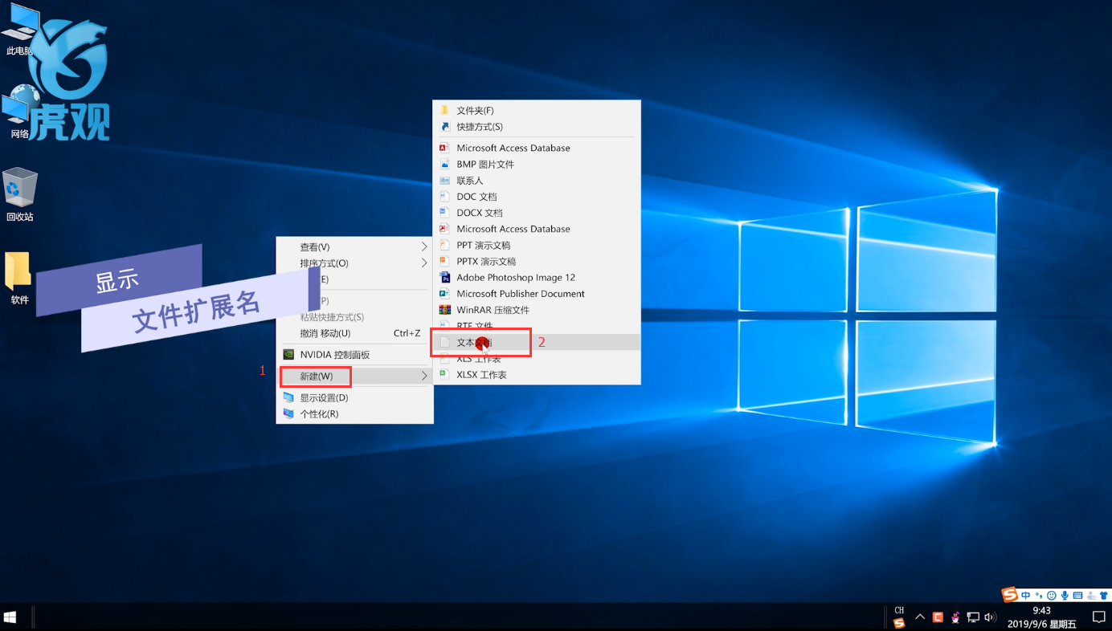Image resolution: width=1112 pixels, height=631 pixels.
Task: Open 个性化(R) personalization
Action: 354,414
